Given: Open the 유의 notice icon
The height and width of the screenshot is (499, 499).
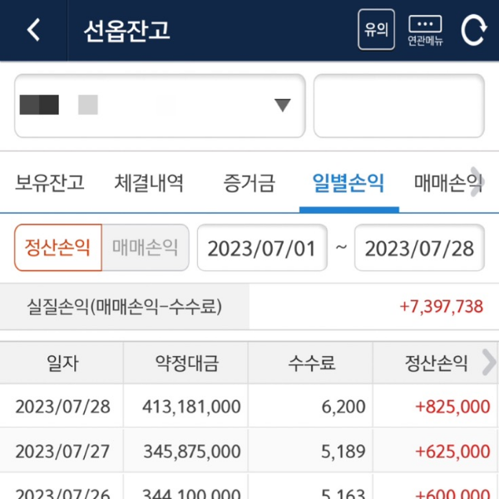Looking at the screenshot, I should pyautogui.click(x=376, y=30).
